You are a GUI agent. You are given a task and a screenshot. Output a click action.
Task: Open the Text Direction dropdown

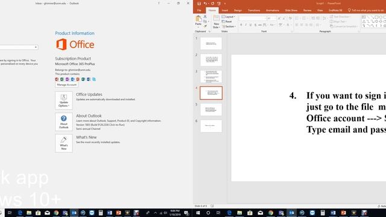click(340, 17)
